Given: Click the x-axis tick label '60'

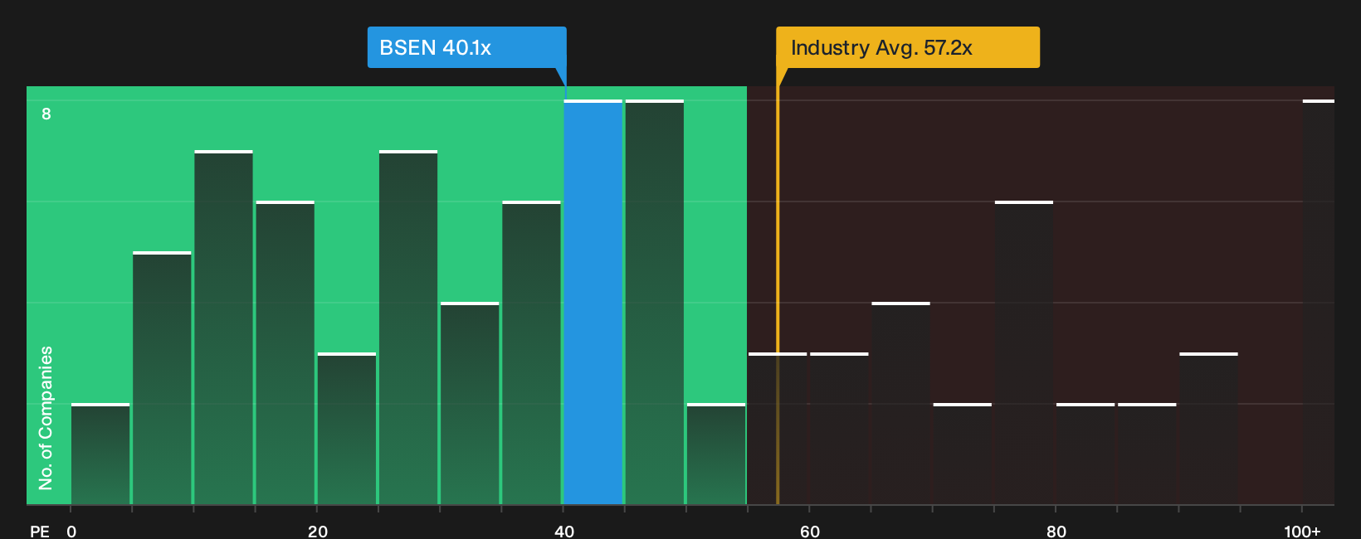Looking at the screenshot, I should [x=810, y=531].
